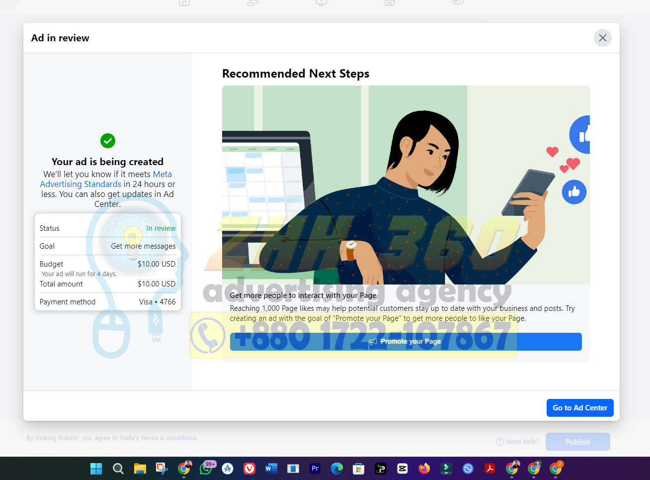The image size is (650, 480).
Task: Open the black P app icon on taskbar
Action: (381, 469)
